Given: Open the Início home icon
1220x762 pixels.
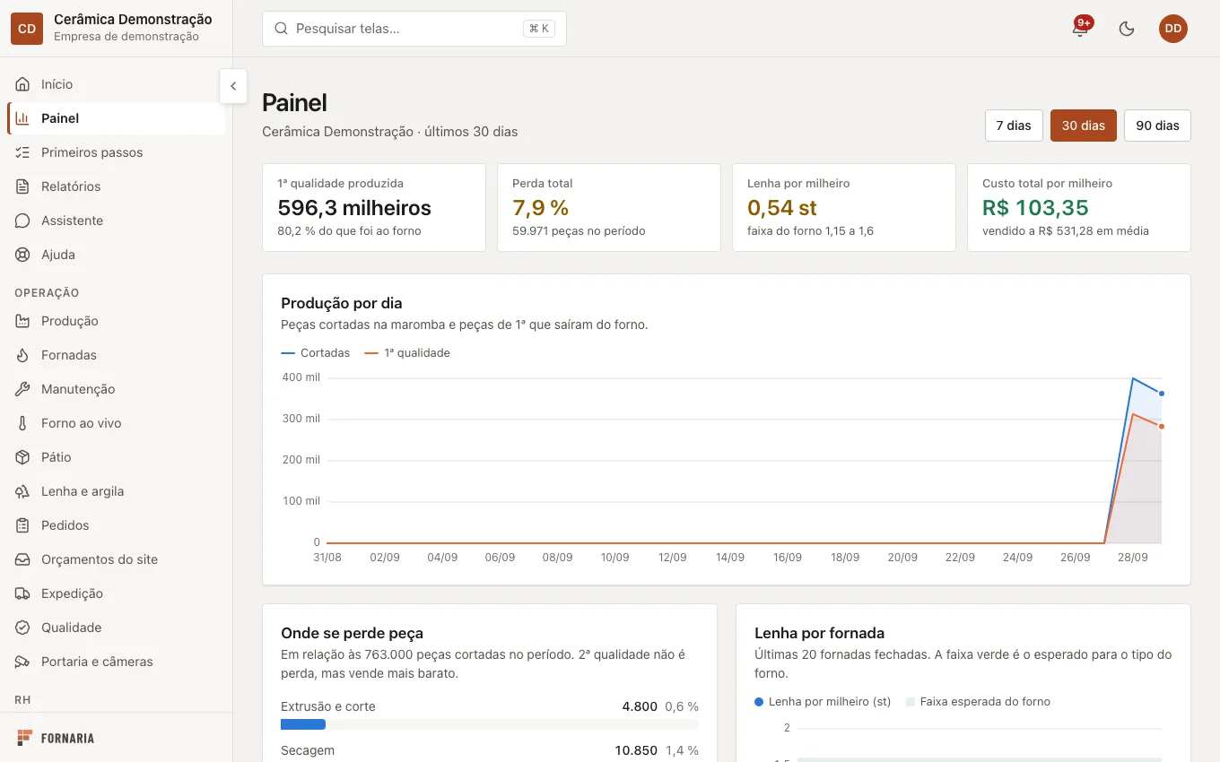Looking at the screenshot, I should click(23, 84).
